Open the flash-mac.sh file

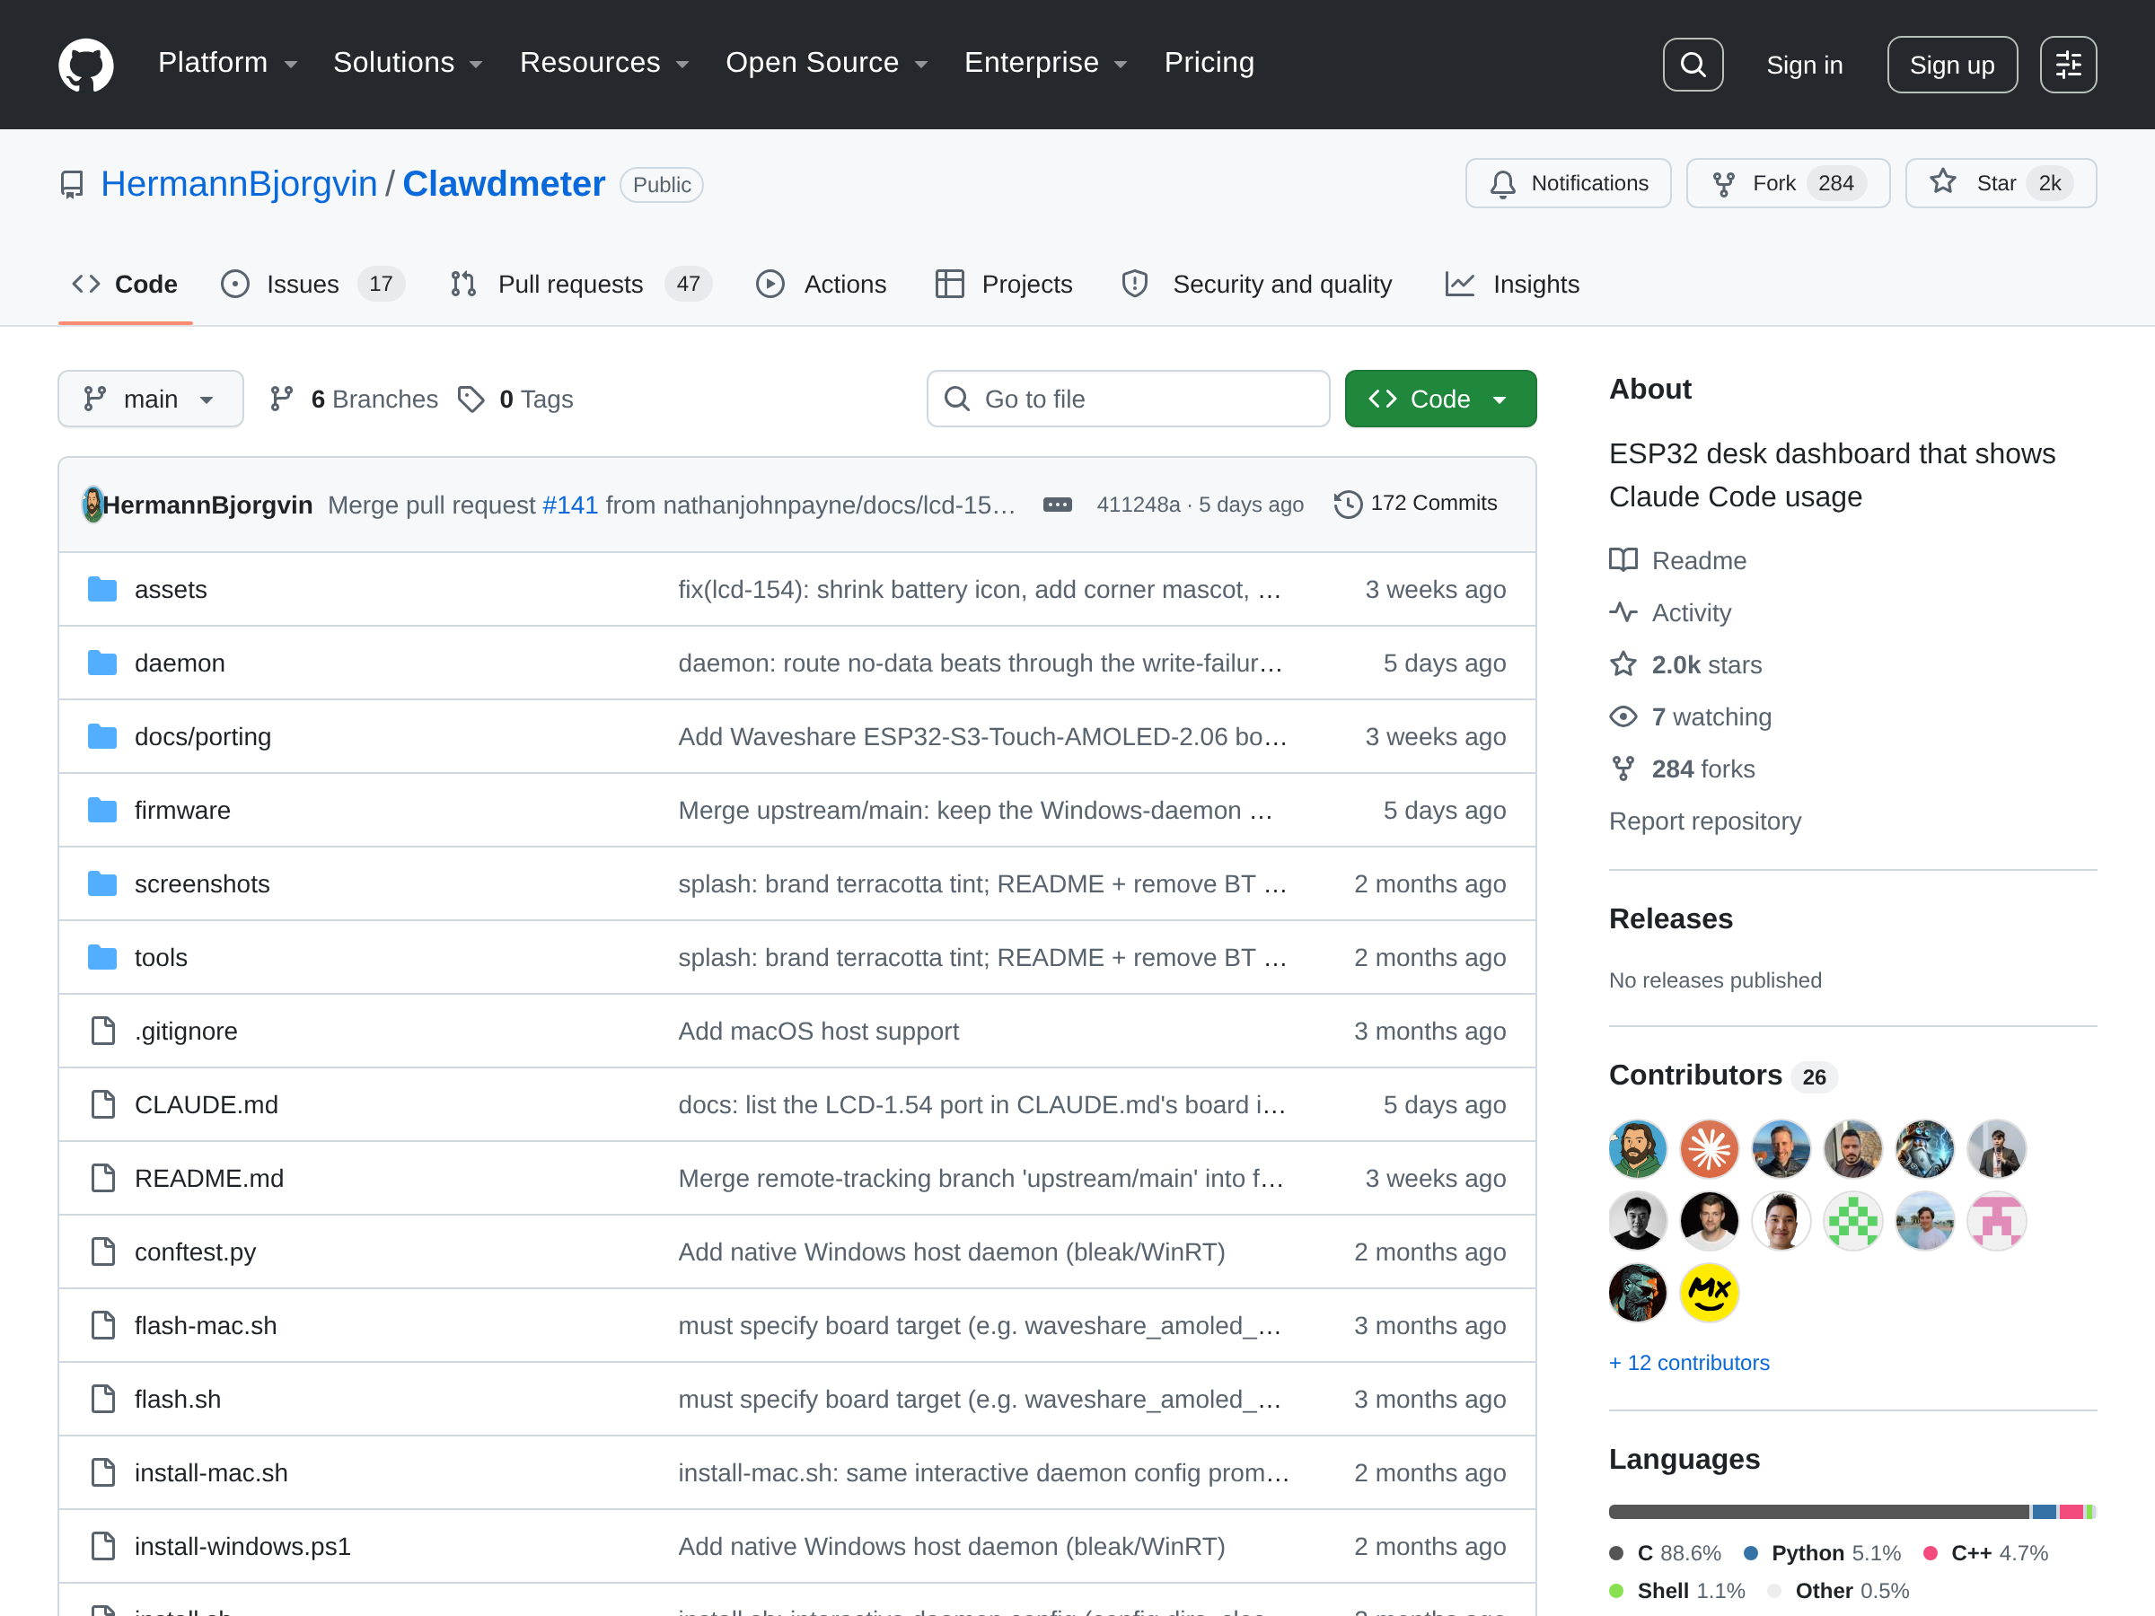click(x=206, y=1326)
